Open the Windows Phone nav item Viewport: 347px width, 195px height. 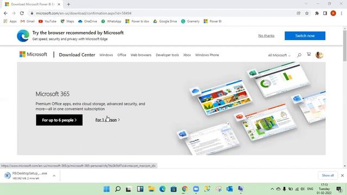207,55
